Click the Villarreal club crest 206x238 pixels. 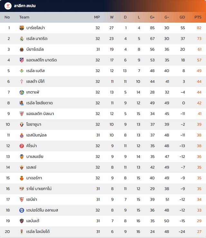pyautogui.click(x=22, y=49)
